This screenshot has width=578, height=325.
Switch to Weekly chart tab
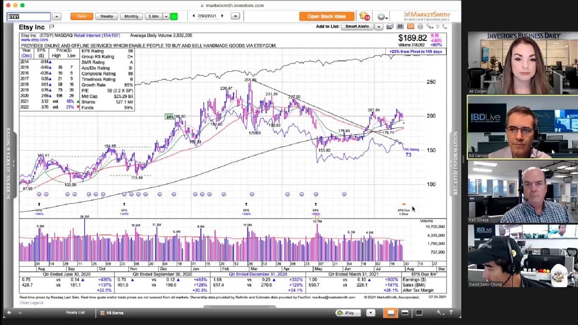(x=107, y=16)
